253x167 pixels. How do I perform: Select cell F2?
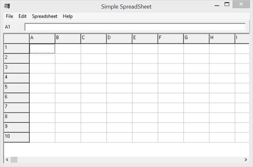pos(171,58)
